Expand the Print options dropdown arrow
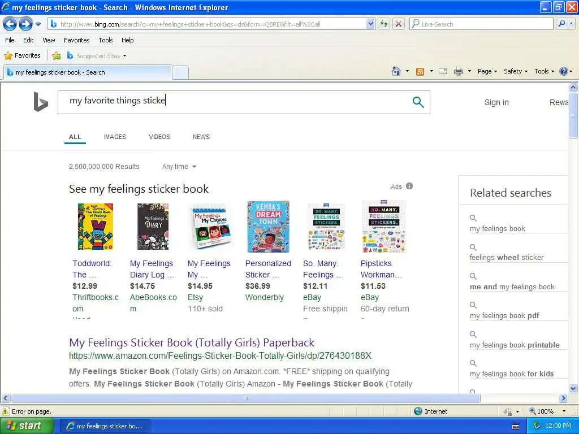The image size is (579, 434). click(469, 71)
